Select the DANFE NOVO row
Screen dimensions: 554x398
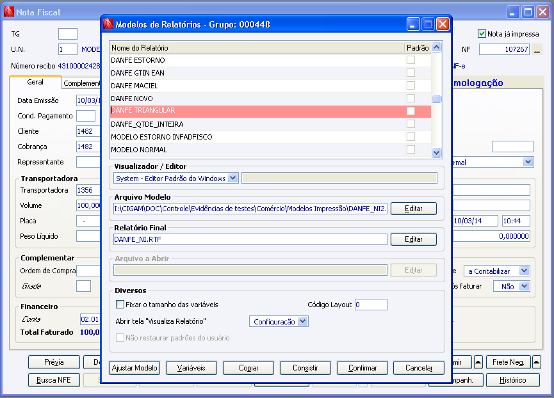270,98
